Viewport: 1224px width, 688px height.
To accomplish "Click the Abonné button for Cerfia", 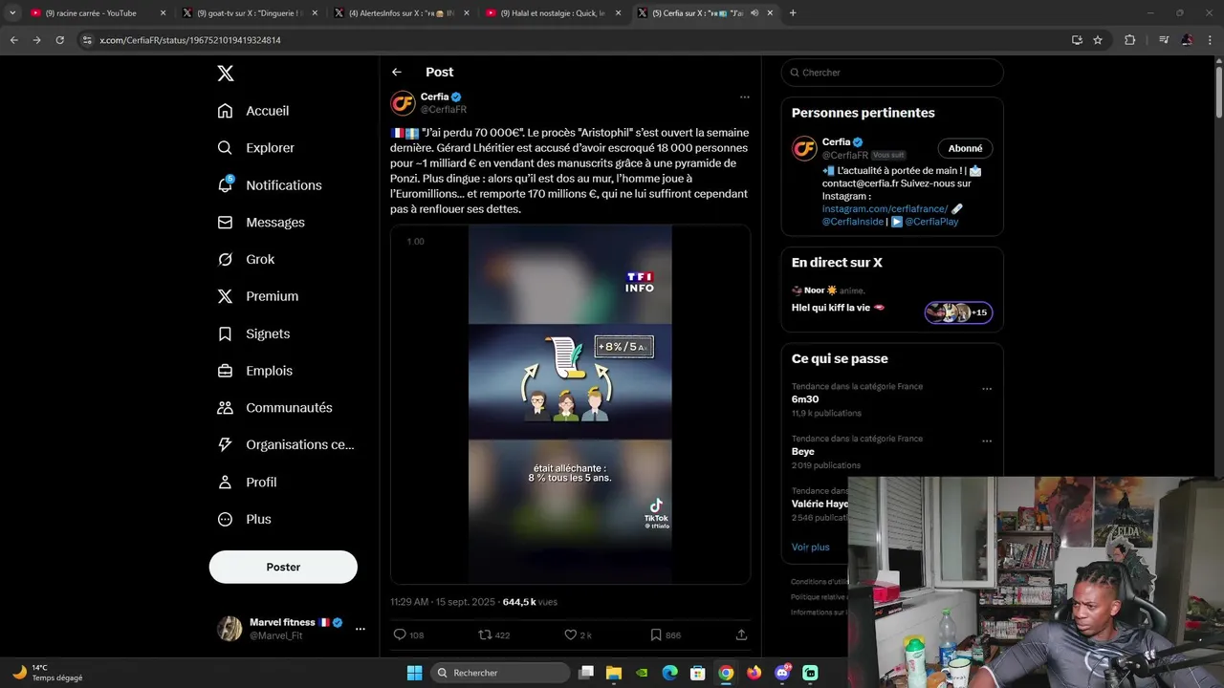I will coord(965,148).
